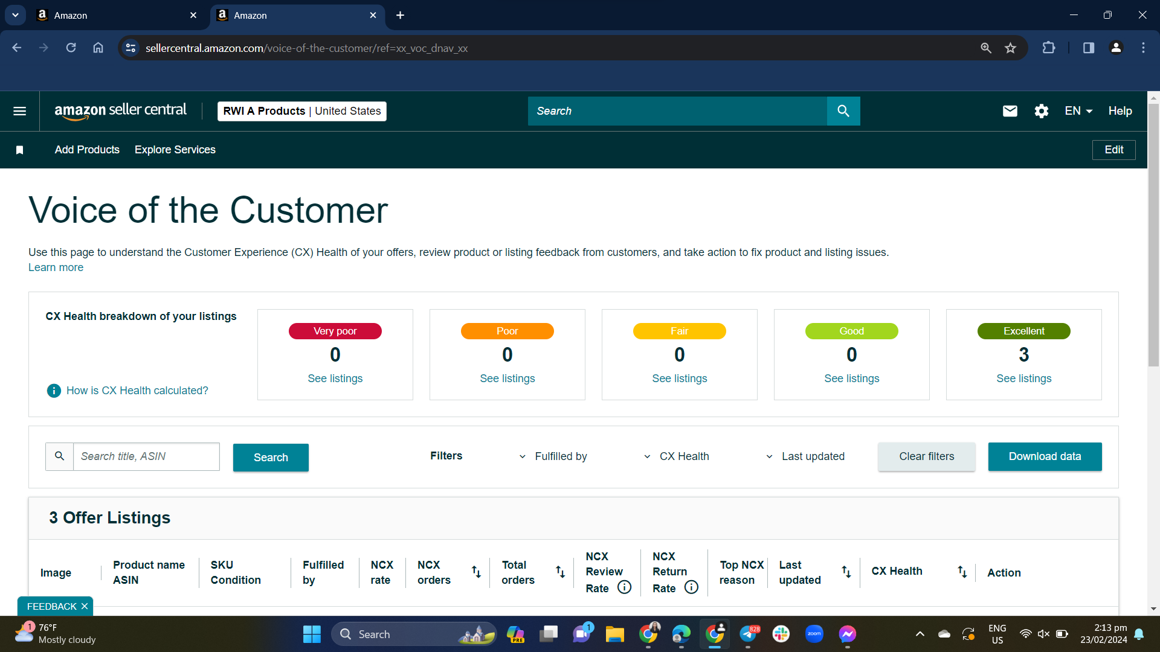
Task: Click the magnifier search button in header
Action: tap(843, 111)
